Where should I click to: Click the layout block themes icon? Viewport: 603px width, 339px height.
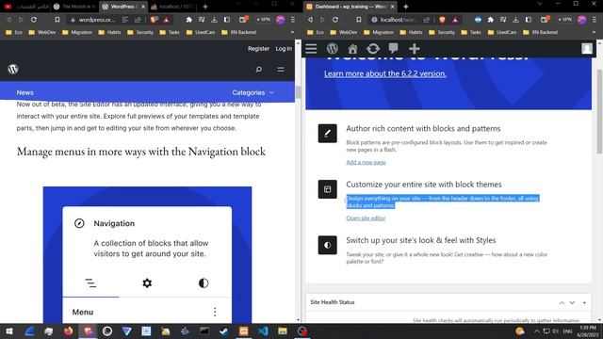pyautogui.click(x=327, y=189)
